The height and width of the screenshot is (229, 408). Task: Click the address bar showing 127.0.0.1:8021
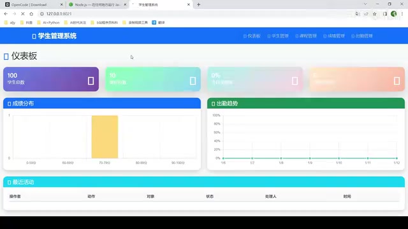[195, 14]
